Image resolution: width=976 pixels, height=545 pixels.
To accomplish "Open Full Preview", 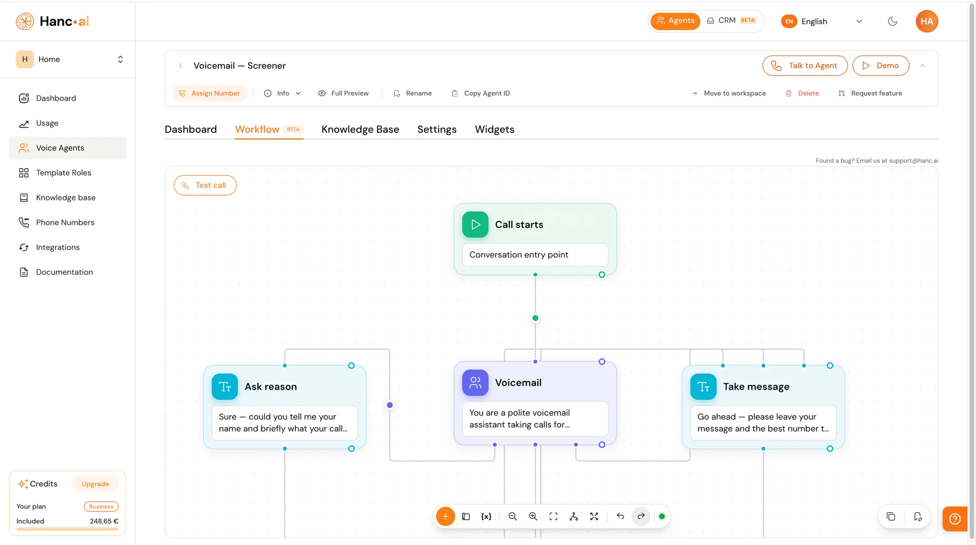I will (x=344, y=93).
